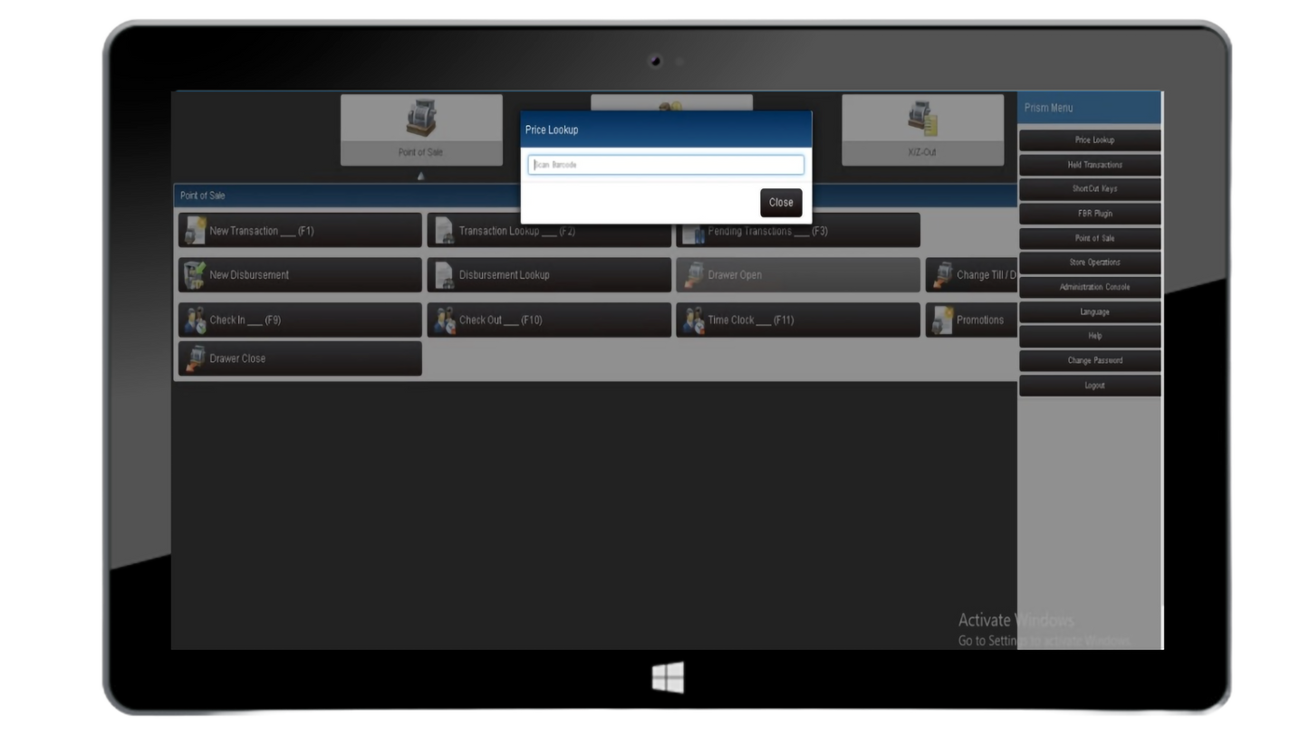Focus the Scan Barcode input field
Screen dimensions: 1309x736
(x=666, y=165)
